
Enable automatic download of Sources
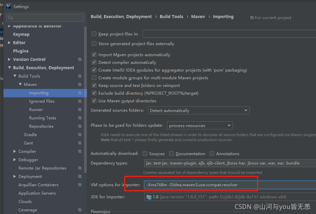pyautogui.click(x=145, y=153)
